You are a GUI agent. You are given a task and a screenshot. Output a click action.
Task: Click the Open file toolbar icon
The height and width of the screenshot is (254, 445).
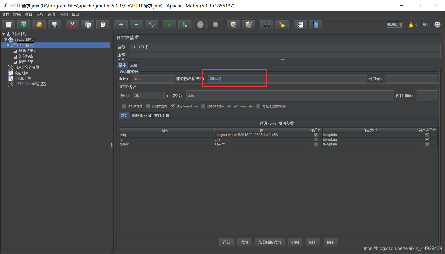pyautogui.click(x=39, y=25)
